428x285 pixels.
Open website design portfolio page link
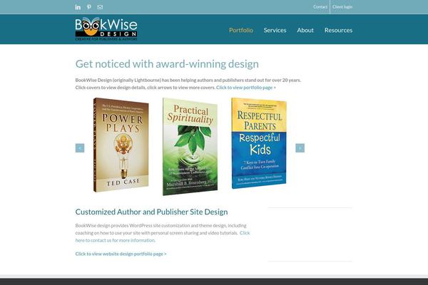point(121,254)
